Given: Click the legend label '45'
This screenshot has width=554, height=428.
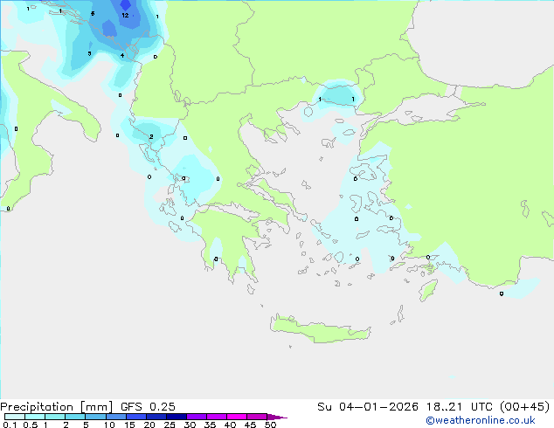Looking at the screenshot, I should point(250,425).
